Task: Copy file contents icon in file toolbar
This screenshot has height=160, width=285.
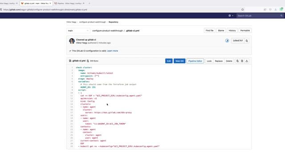Action: click(237, 61)
